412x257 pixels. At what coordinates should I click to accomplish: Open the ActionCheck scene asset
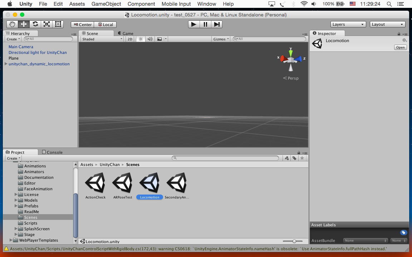[x=95, y=186]
